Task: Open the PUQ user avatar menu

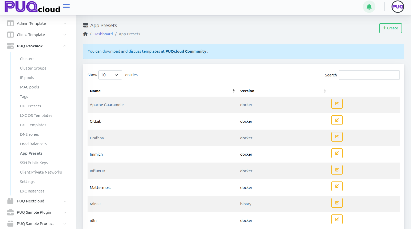Action: coord(397,7)
